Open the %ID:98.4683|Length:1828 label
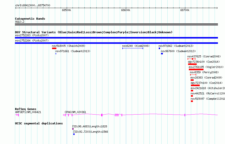The height and width of the screenshot is (144, 225). (90, 126)
